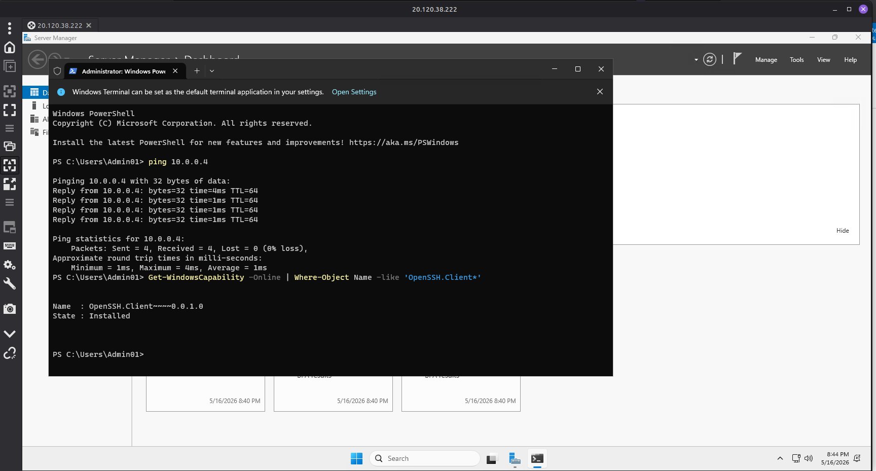Click the network icon in the system tray
This screenshot has height=471, width=876.
[796, 459]
